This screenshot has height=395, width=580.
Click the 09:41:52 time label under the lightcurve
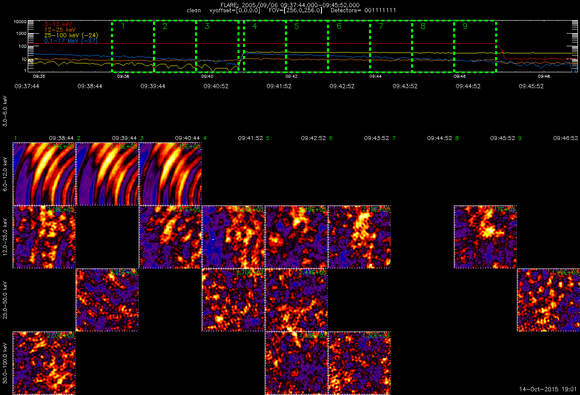279,86
